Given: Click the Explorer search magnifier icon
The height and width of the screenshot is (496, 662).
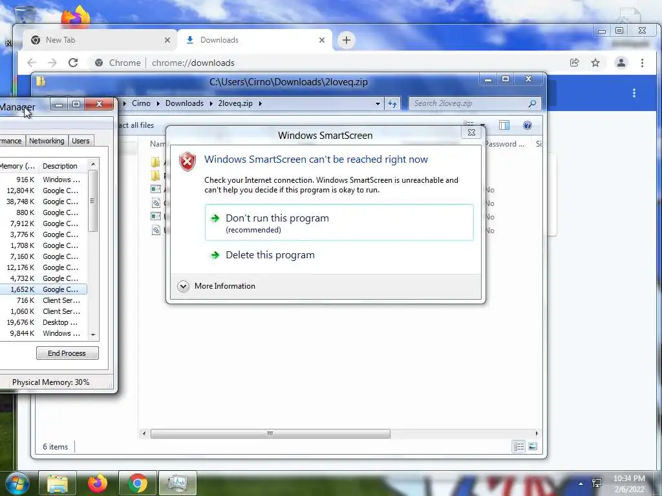Looking at the screenshot, I should click(533, 103).
